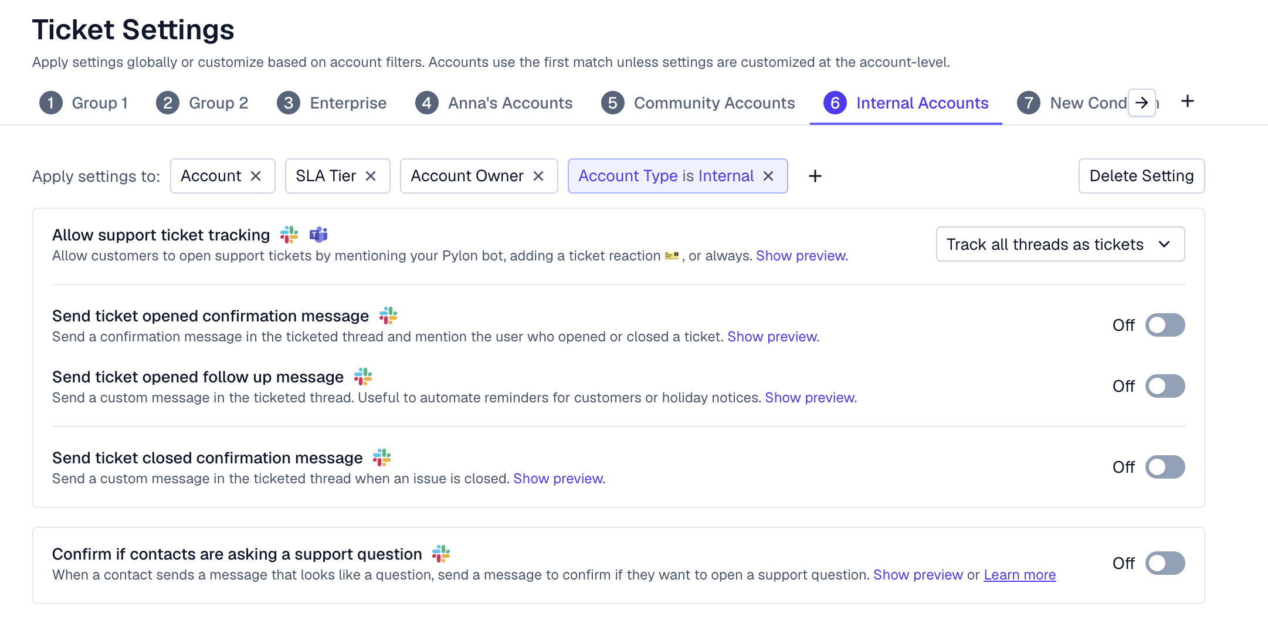Remove the Account Type is Internal filter
This screenshot has height=637, width=1268.
click(x=768, y=176)
